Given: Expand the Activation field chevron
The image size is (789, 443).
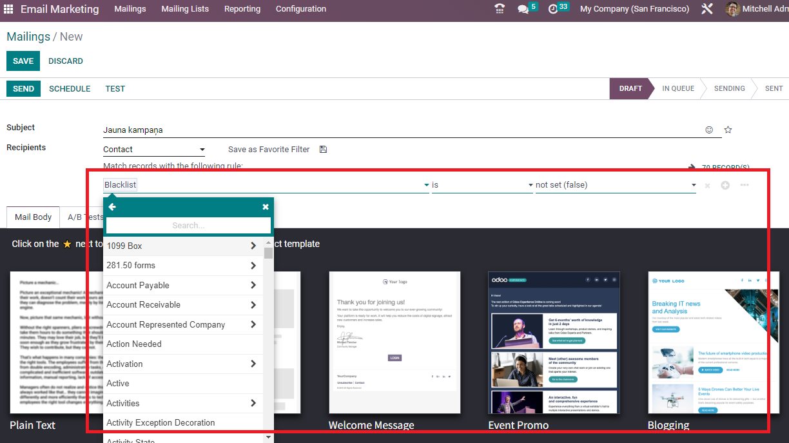Looking at the screenshot, I should pos(253,364).
